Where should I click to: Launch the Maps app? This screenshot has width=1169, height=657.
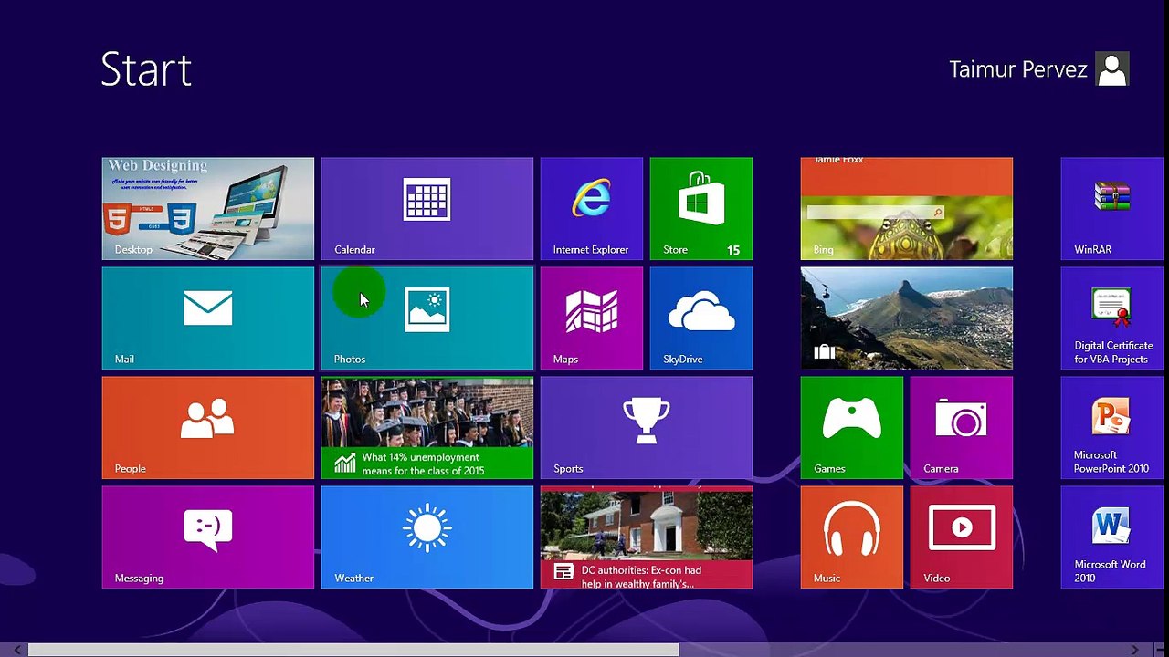pos(592,318)
